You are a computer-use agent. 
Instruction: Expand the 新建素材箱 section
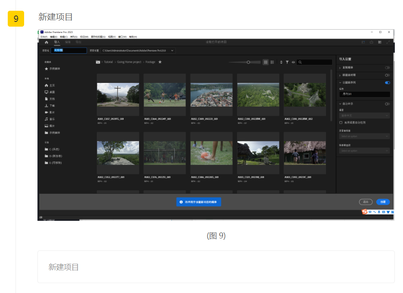pyautogui.click(x=340, y=75)
